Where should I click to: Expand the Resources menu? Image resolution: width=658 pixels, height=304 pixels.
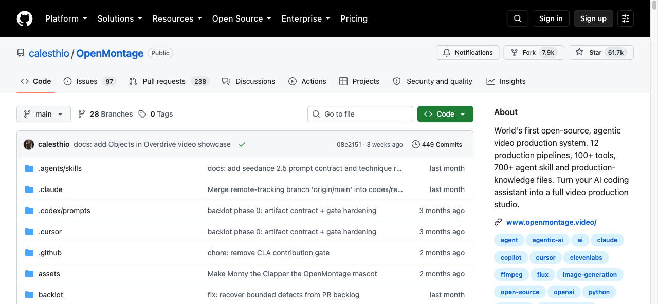click(177, 18)
